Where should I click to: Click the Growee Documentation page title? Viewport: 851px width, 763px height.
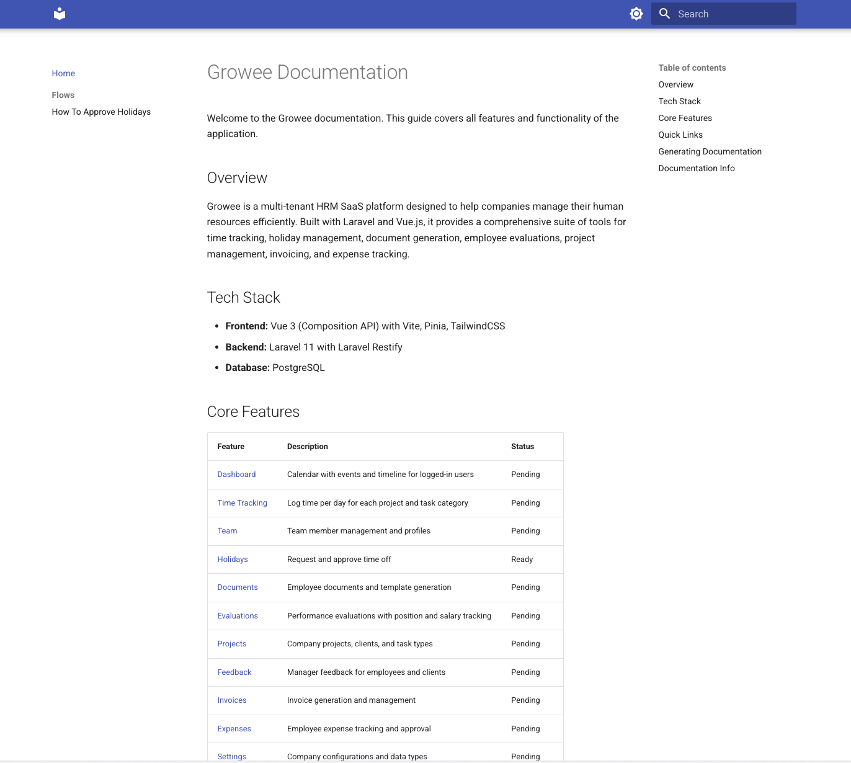308,72
